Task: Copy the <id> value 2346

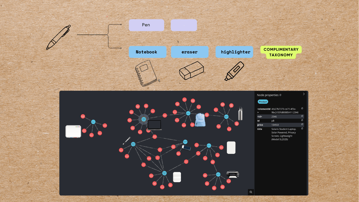Action: click(x=302, y=116)
